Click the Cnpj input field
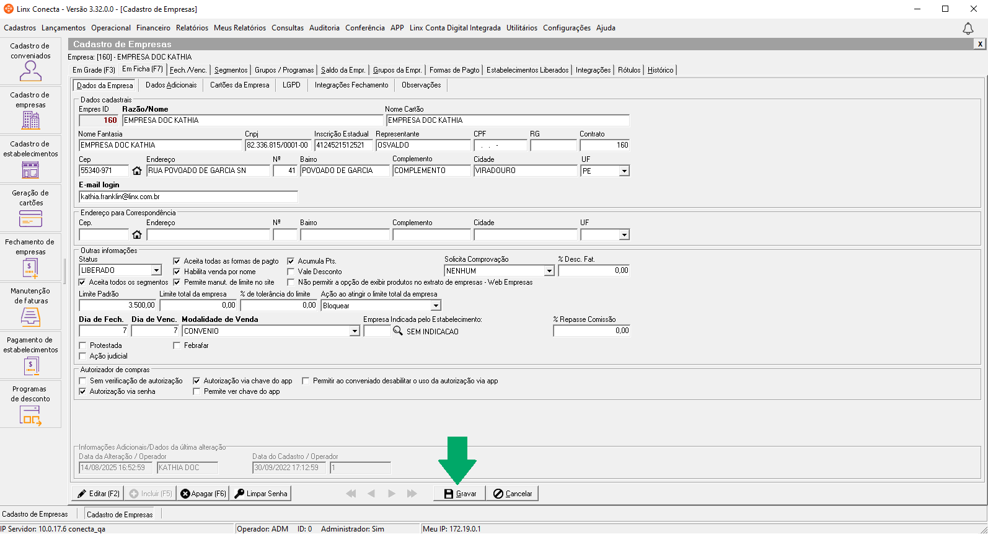This screenshot has width=988, height=534. click(278, 145)
